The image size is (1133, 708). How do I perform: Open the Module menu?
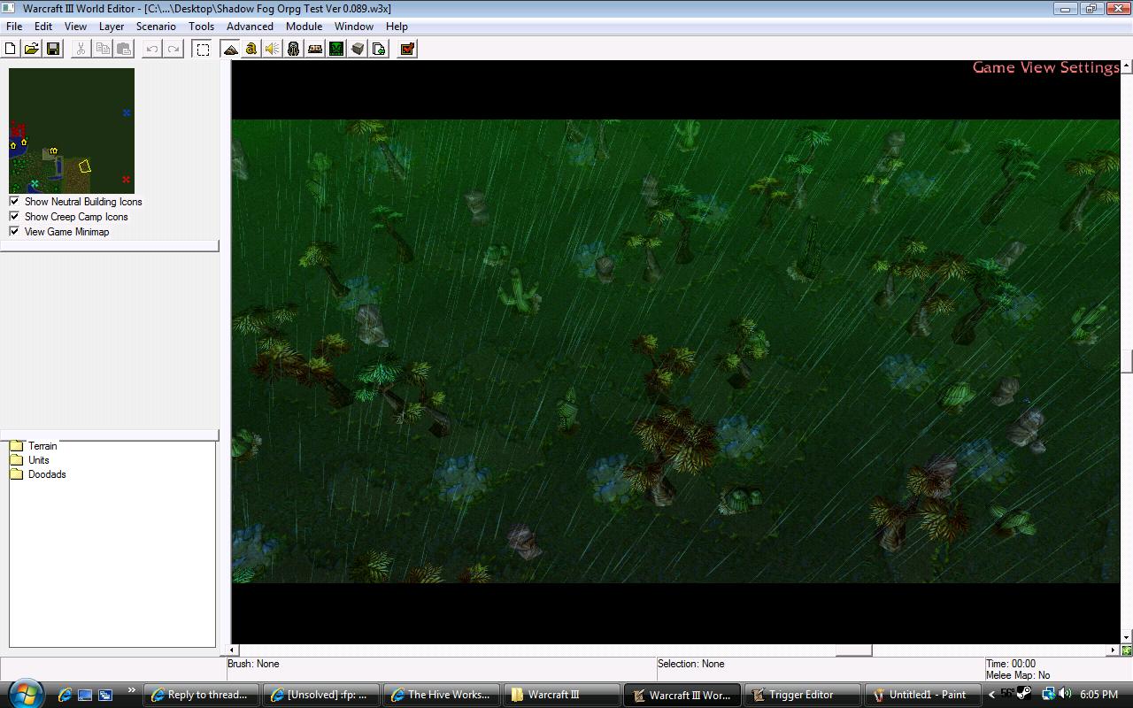(x=304, y=26)
